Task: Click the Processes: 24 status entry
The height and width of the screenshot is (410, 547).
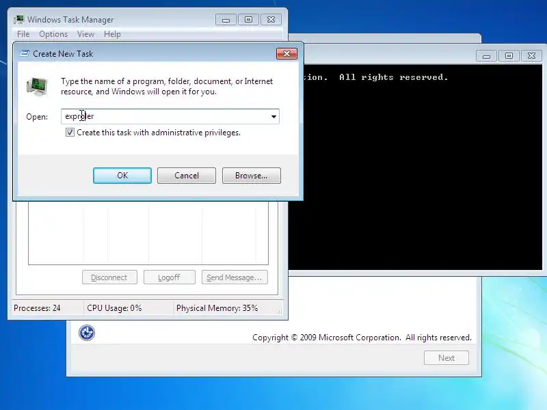Action: [37, 308]
